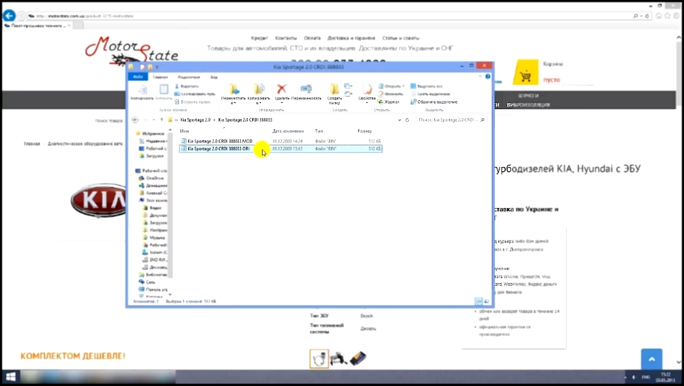
Task: Sort files by the Дата изменения column
Action: click(288, 131)
